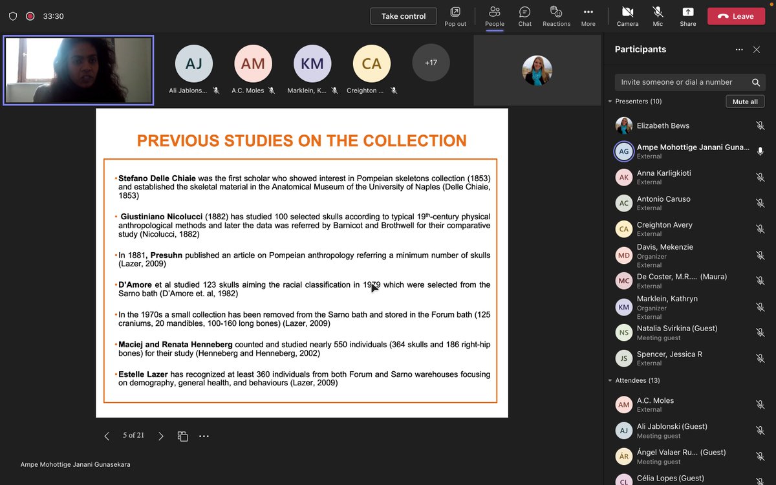Mute all participants
The height and width of the screenshot is (485, 776).
click(x=745, y=102)
